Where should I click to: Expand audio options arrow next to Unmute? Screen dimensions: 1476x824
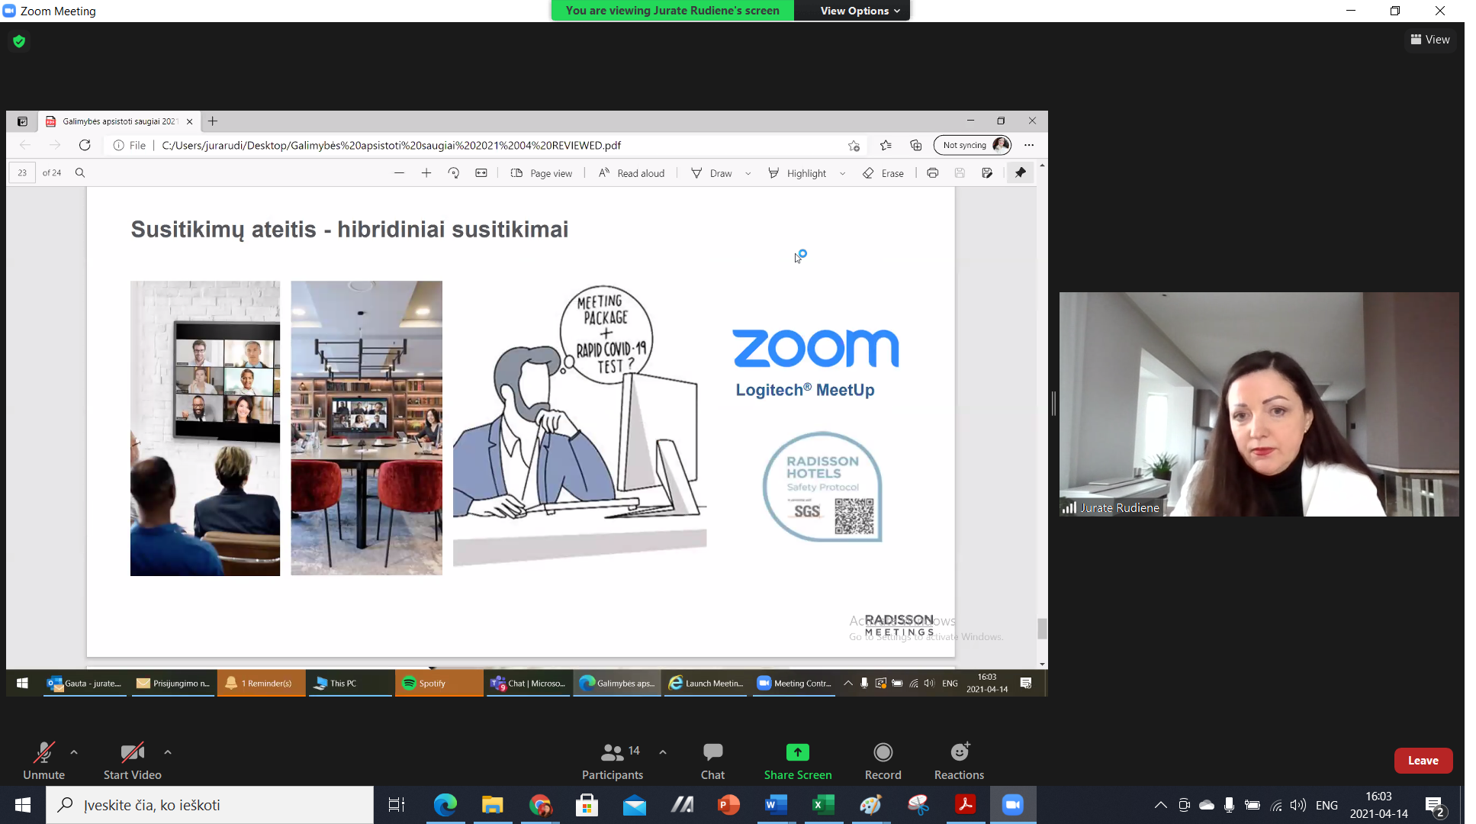click(x=74, y=752)
